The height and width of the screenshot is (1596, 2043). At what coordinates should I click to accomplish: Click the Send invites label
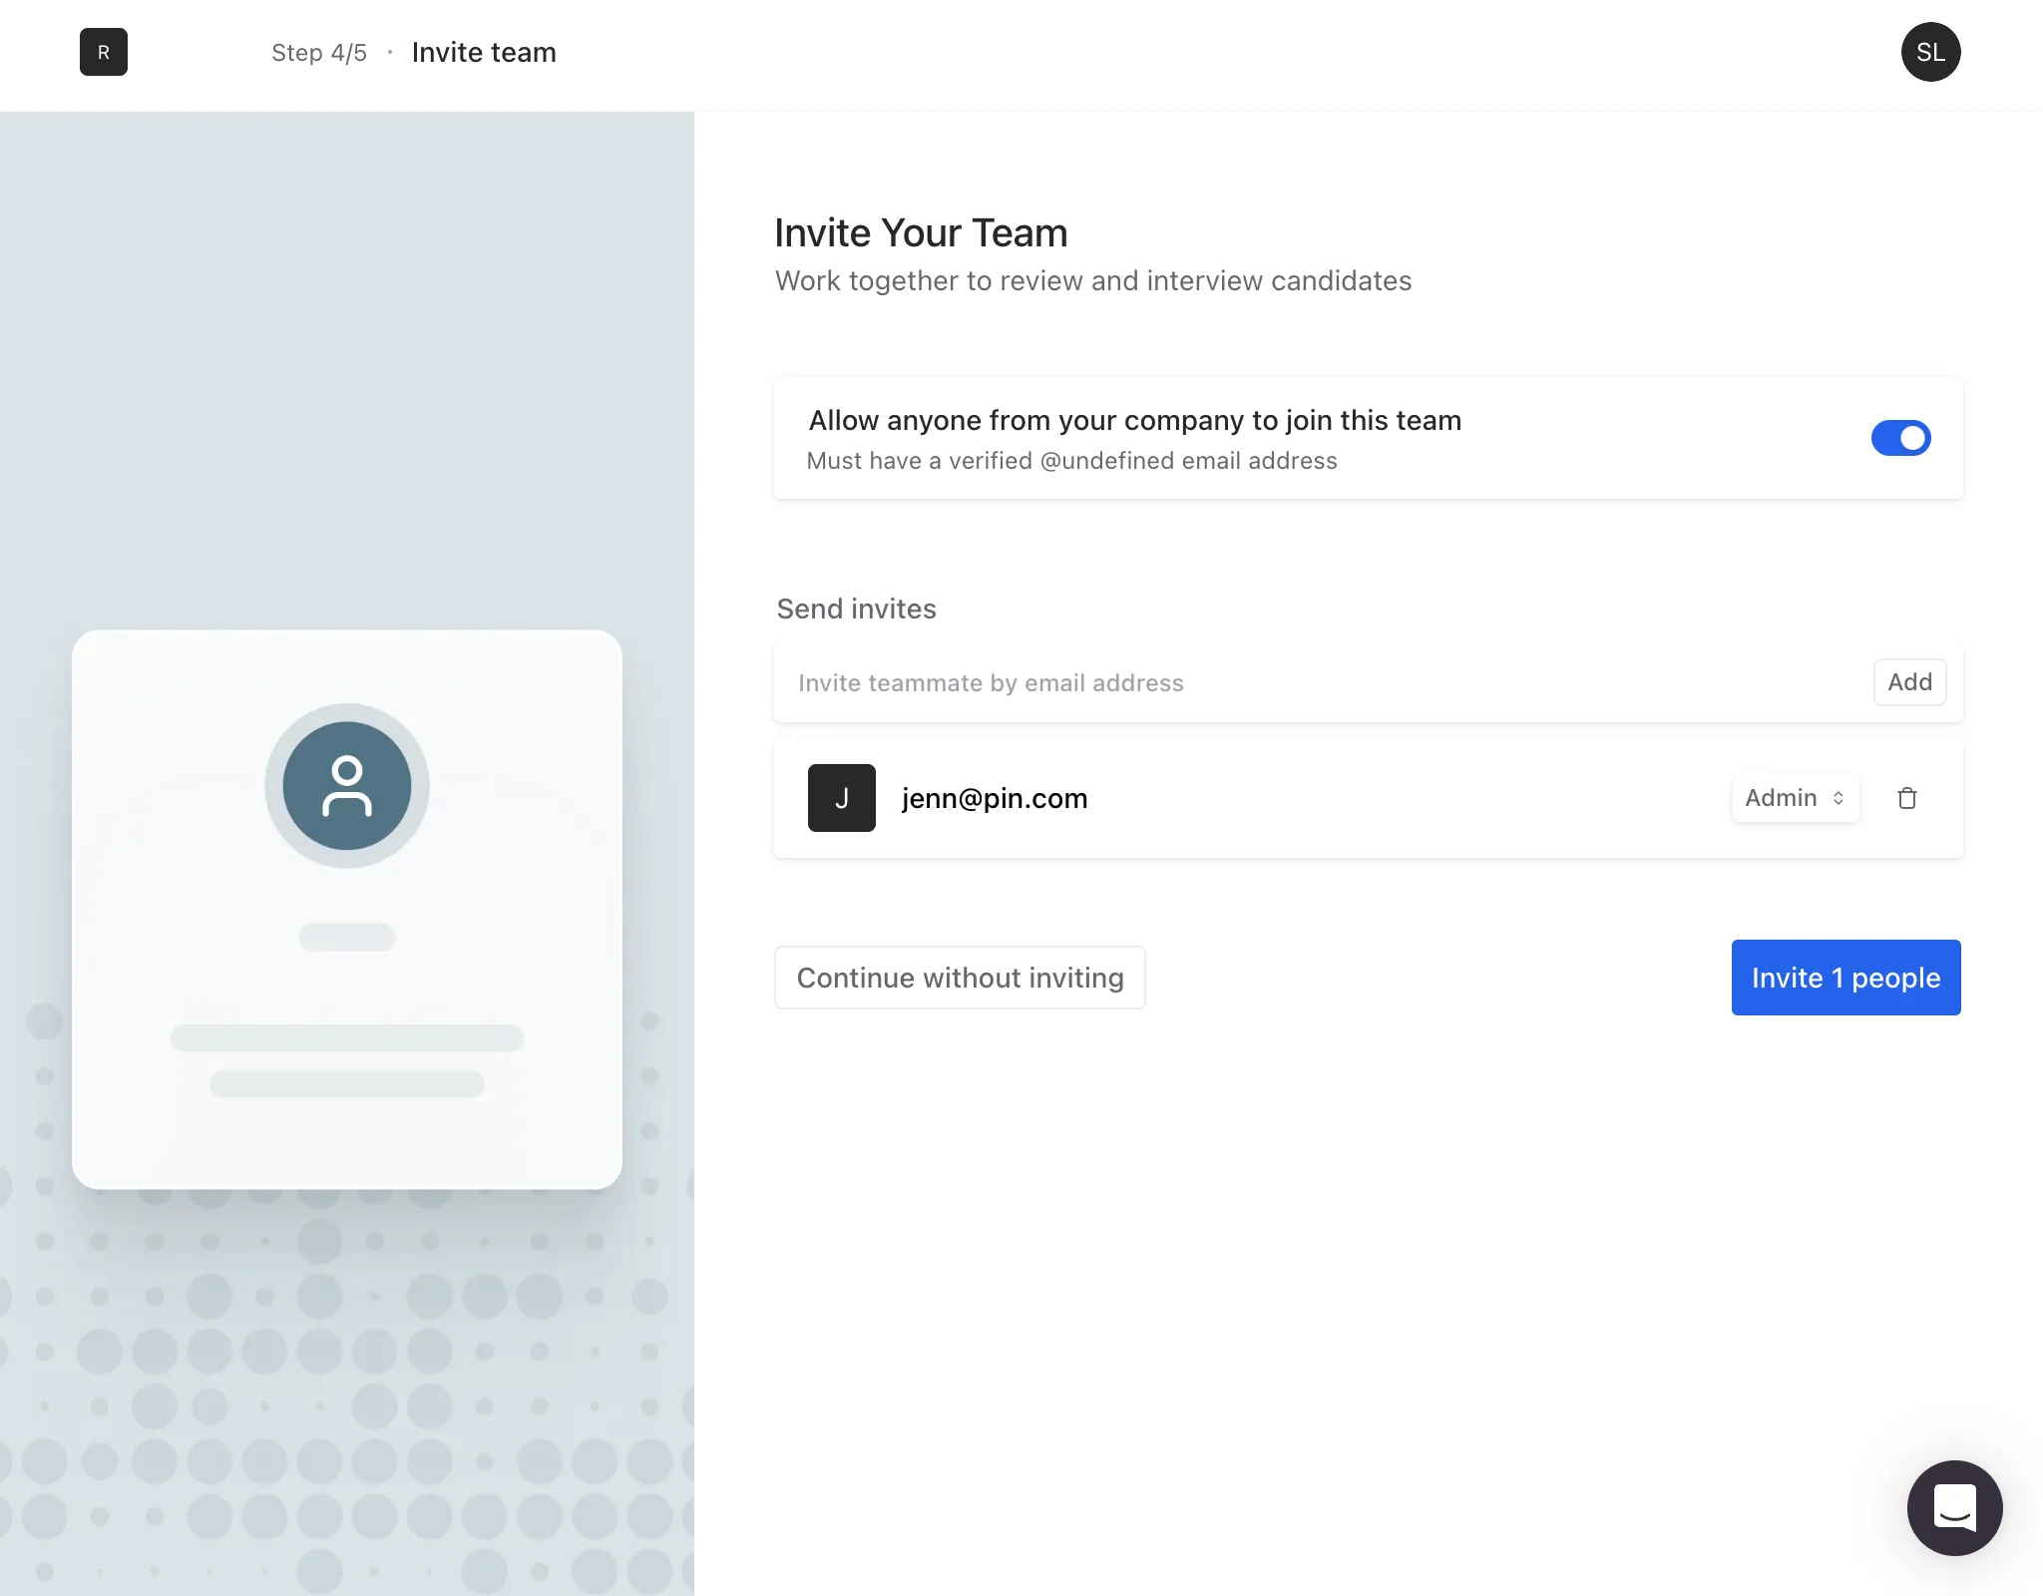856,608
